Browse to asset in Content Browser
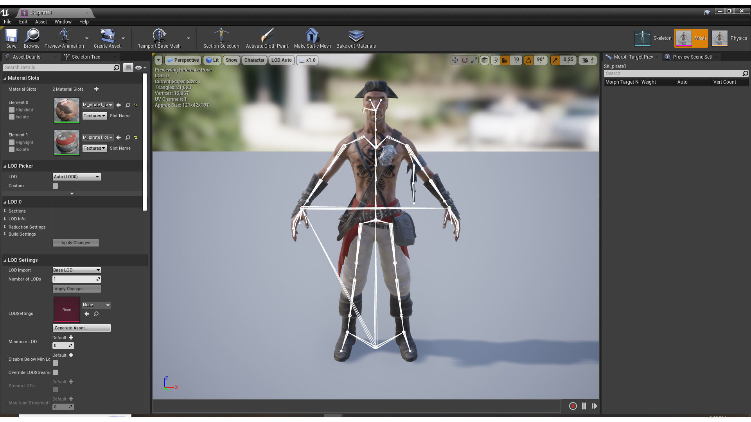The height and width of the screenshot is (422, 751). (32, 38)
